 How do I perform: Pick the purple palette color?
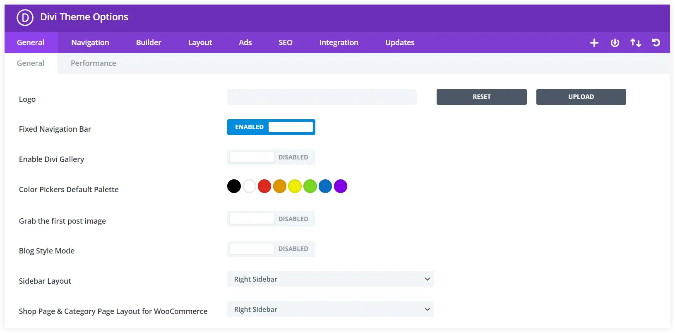[x=341, y=186]
